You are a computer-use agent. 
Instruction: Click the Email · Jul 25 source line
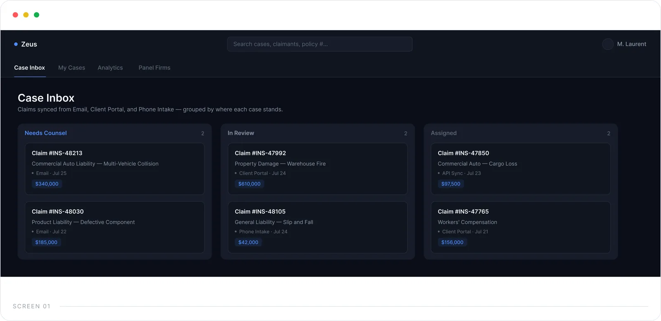(49, 174)
